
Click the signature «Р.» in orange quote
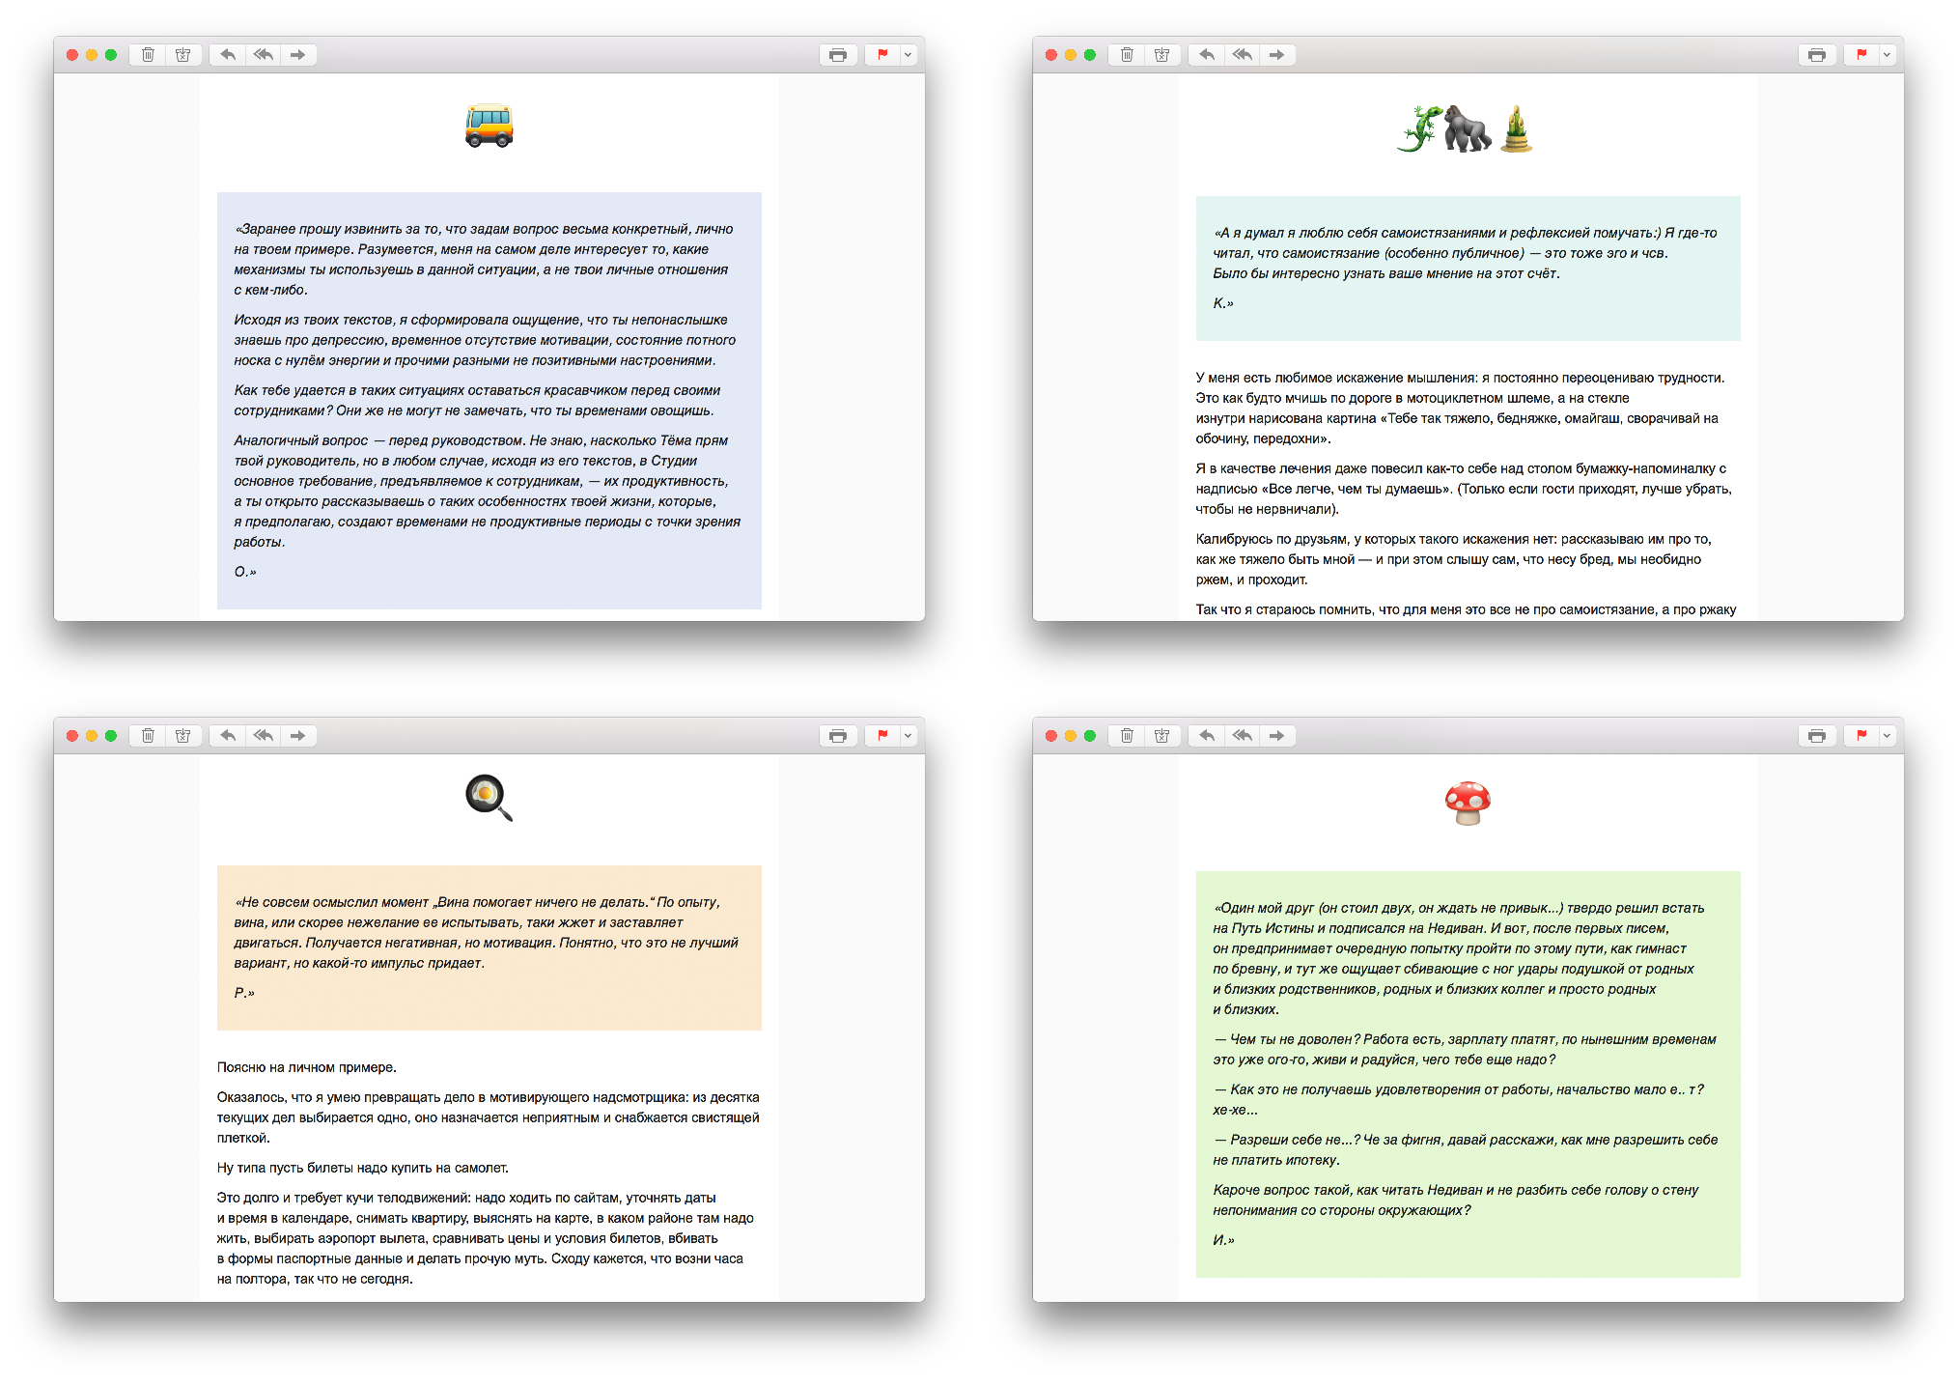point(244,993)
